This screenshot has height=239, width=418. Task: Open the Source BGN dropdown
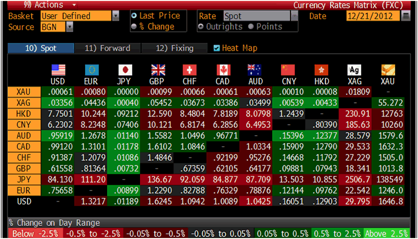coord(70,27)
